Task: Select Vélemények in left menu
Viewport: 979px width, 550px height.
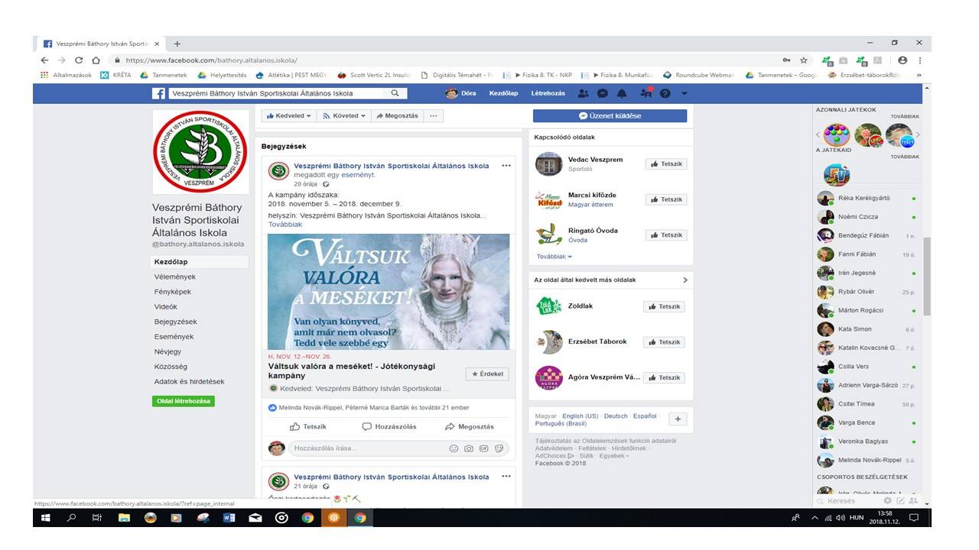Action: click(174, 277)
